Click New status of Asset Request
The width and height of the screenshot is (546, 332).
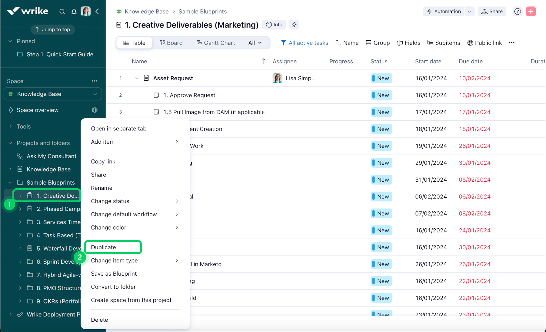tap(381, 78)
